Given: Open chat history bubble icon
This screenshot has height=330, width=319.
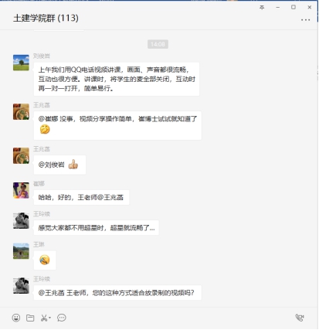Looking at the screenshot, I should tap(62, 318).
